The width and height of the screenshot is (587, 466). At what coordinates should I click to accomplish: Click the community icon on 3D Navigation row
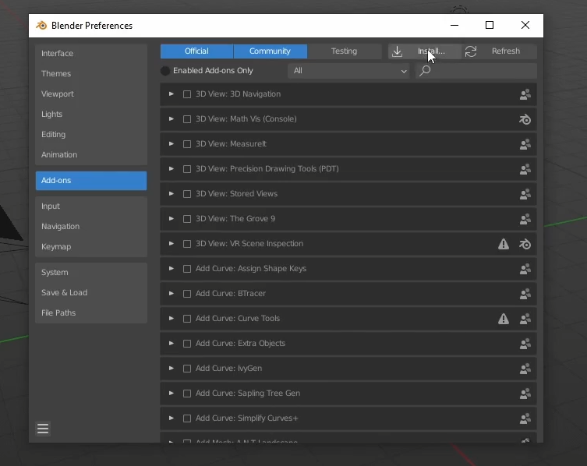[x=525, y=94]
